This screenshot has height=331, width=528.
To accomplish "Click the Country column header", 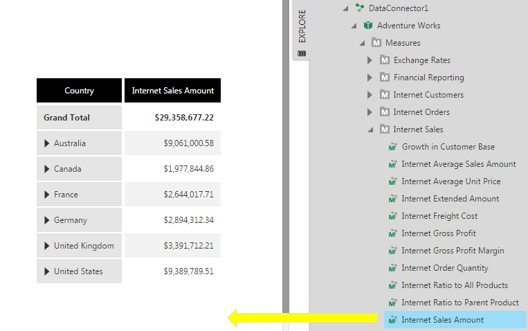I will (79, 91).
